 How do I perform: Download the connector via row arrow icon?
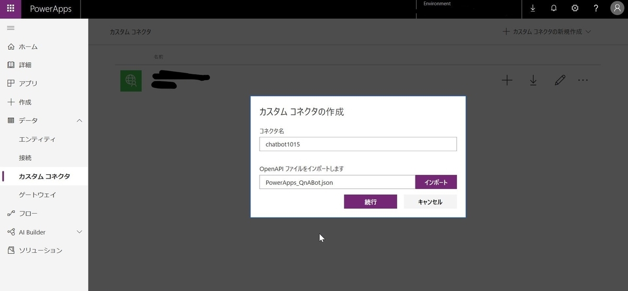click(533, 80)
